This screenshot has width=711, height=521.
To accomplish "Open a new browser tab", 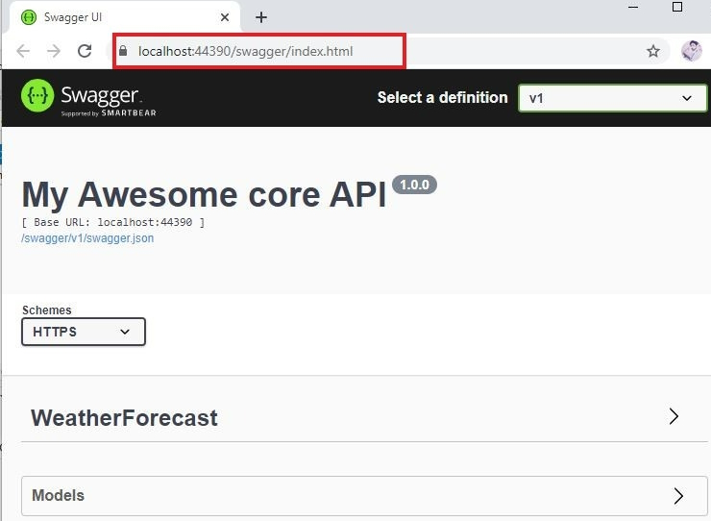I will (261, 17).
